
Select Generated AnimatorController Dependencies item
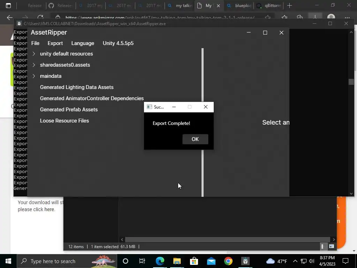(x=92, y=98)
